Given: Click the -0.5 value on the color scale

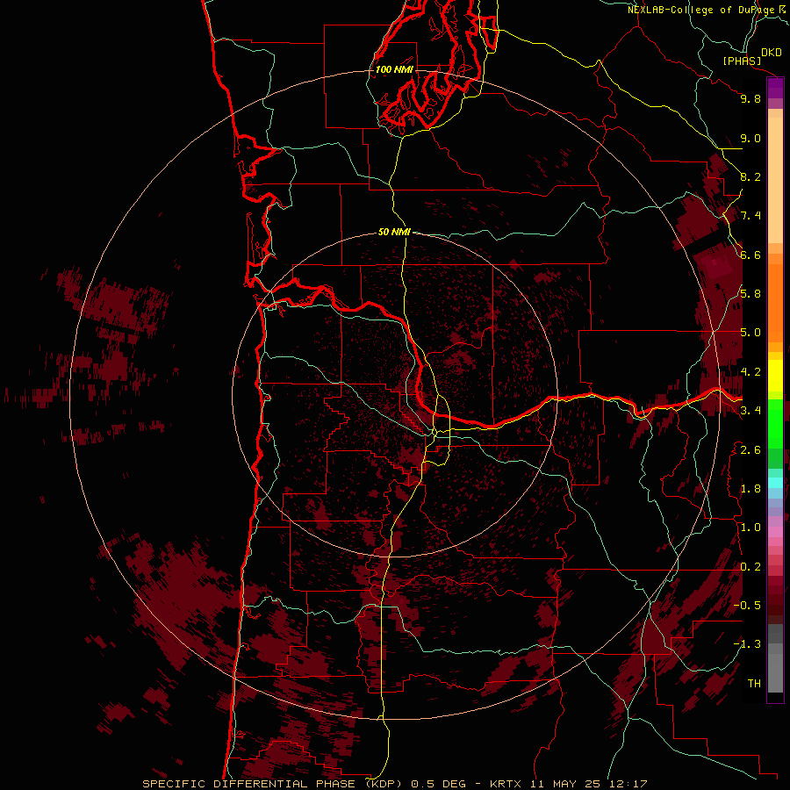Looking at the screenshot, I should point(747,606).
